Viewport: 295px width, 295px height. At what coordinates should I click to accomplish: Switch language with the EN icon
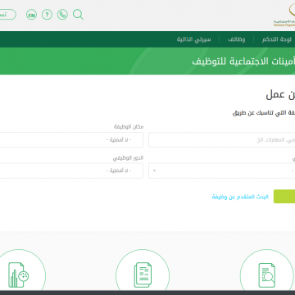[31, 15]
